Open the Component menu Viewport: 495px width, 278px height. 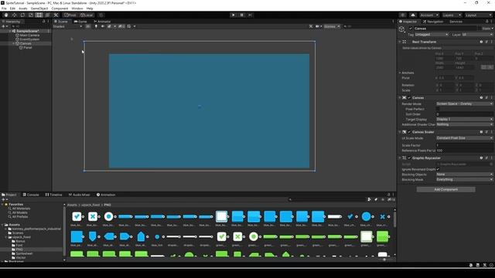pyautogui.click(x=60, y=8)
